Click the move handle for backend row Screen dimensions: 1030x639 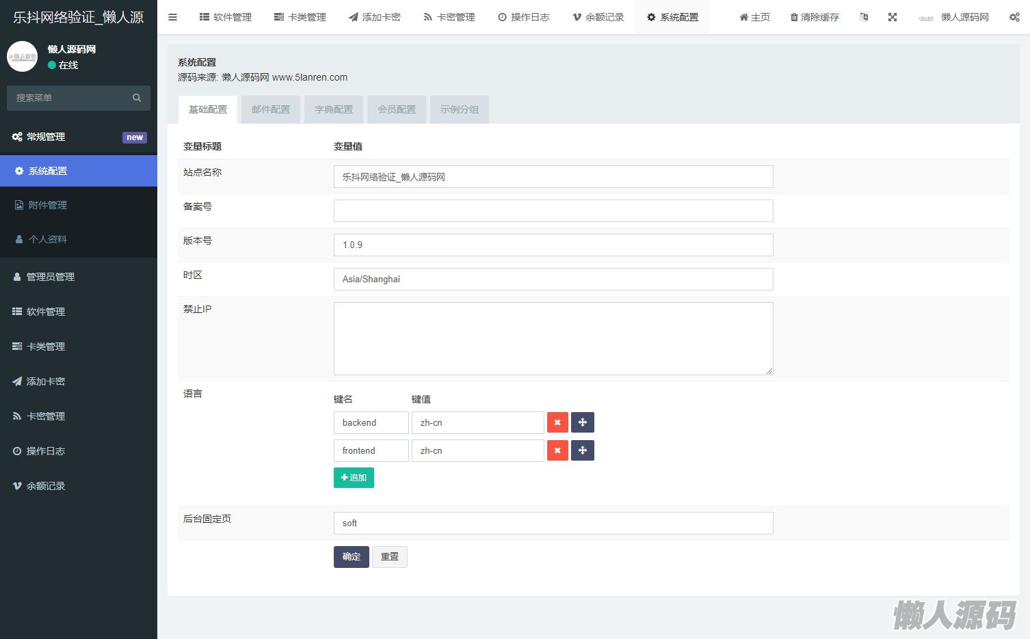(x=583, y=422)
